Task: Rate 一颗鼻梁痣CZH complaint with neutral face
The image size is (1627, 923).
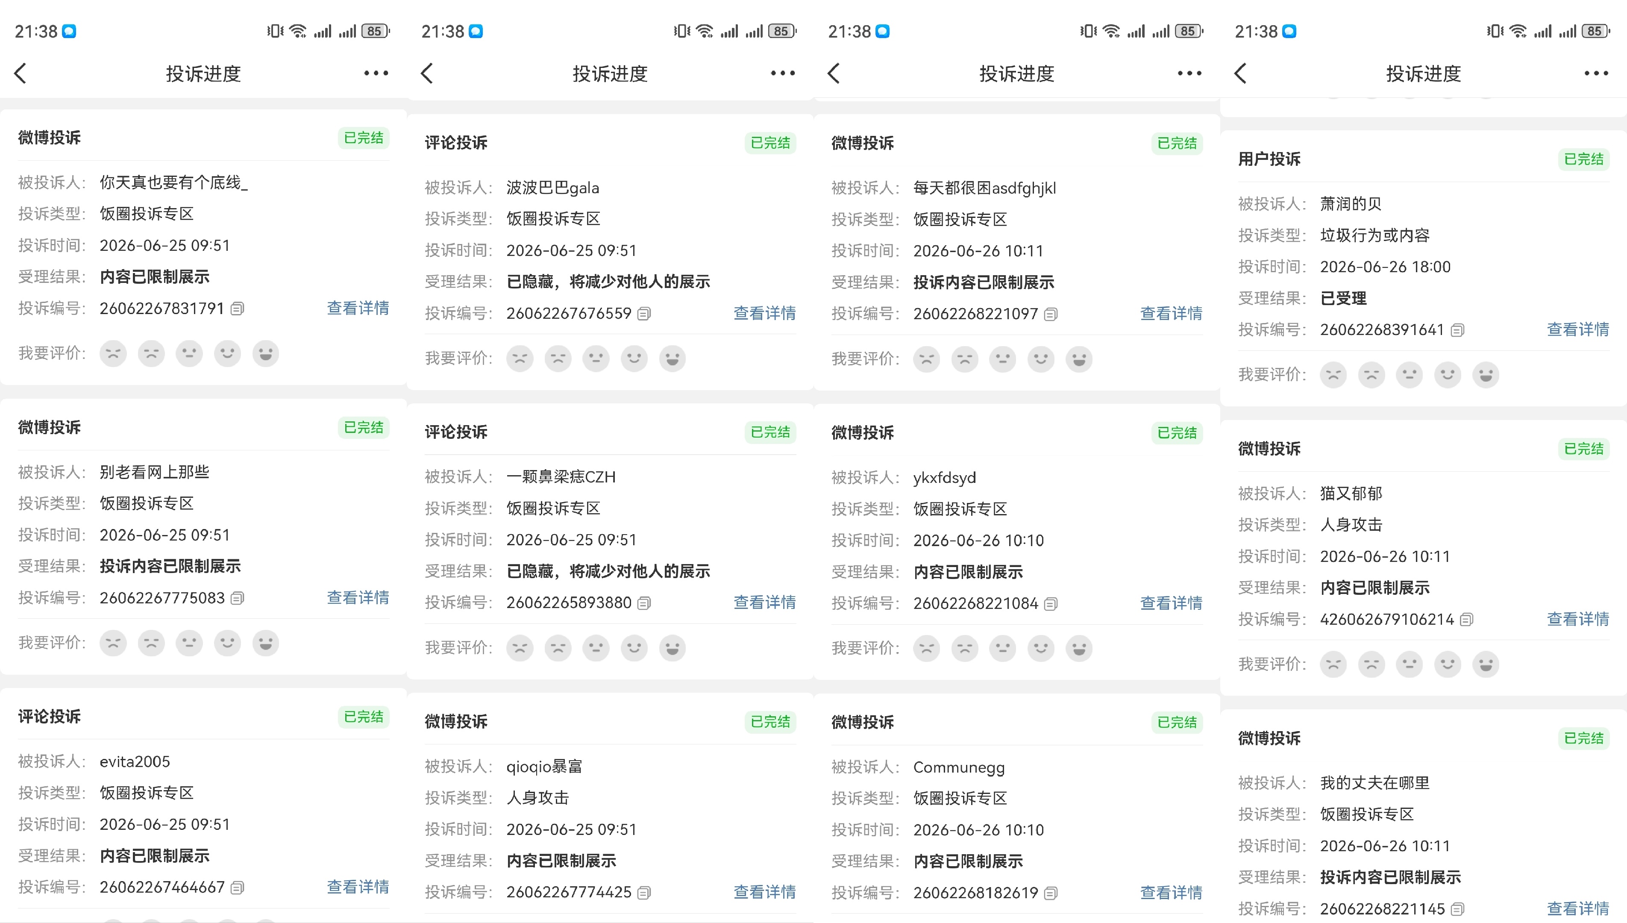Action: coord(596,648)
